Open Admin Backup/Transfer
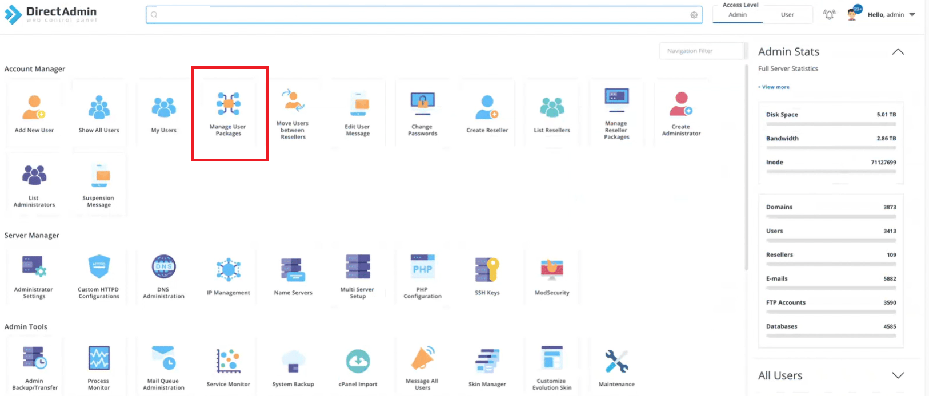 click(34, 366)
